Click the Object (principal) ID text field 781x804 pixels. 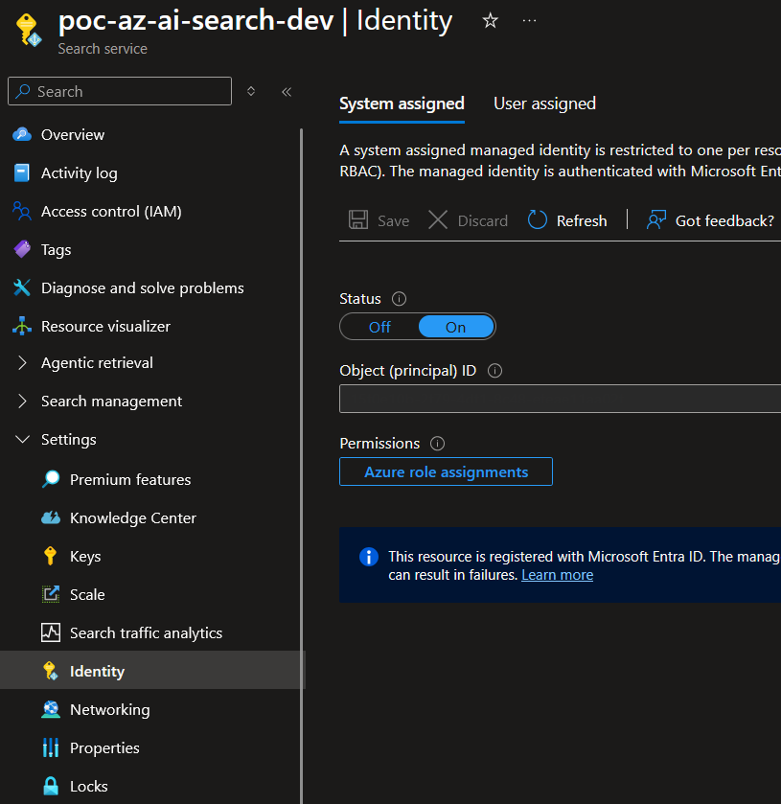(560, 399)
